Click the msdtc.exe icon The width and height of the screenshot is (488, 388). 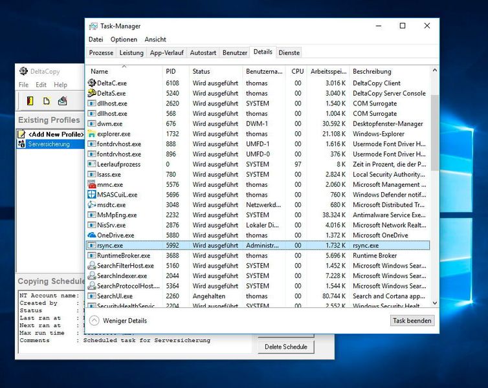92,205
